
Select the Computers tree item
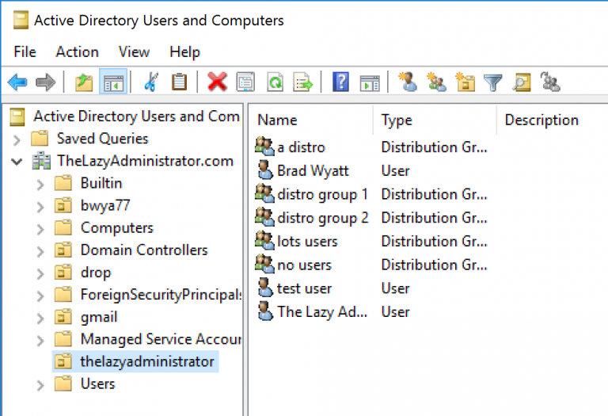[x=117, y=228]
